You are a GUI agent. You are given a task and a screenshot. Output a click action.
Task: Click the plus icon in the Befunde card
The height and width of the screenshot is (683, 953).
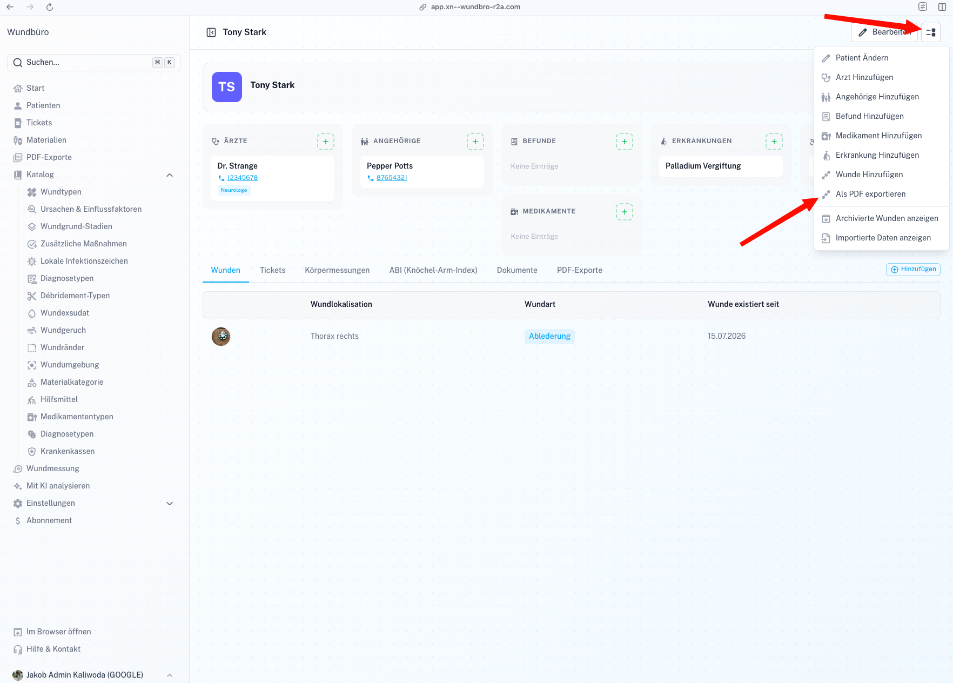coord(625,142)
